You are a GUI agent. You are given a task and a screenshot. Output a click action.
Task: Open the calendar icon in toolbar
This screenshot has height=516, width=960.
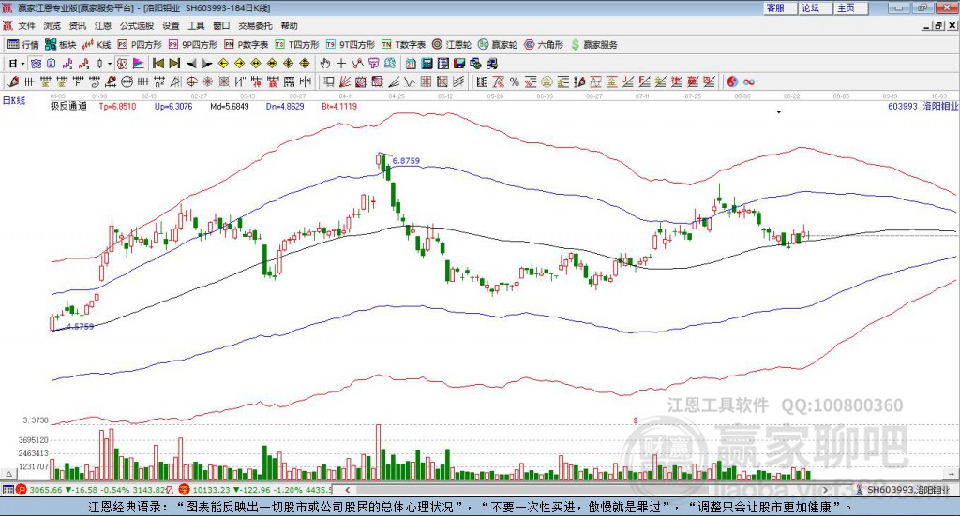click(411, 64)
